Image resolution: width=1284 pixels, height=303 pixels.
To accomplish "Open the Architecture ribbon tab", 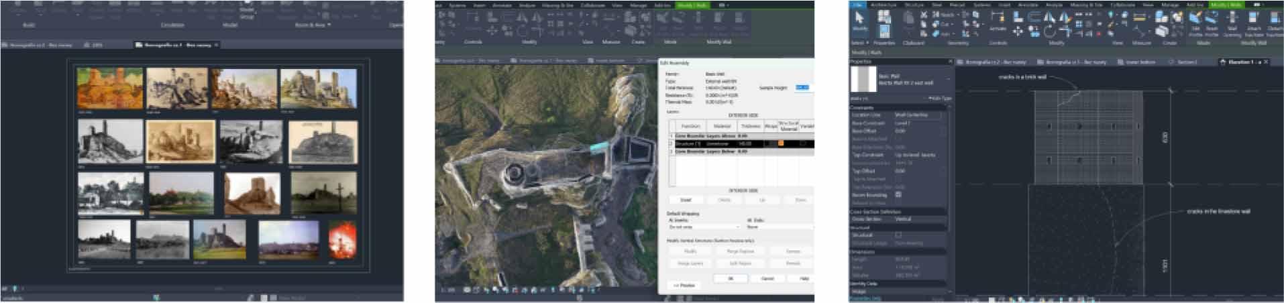I will 883,5.
